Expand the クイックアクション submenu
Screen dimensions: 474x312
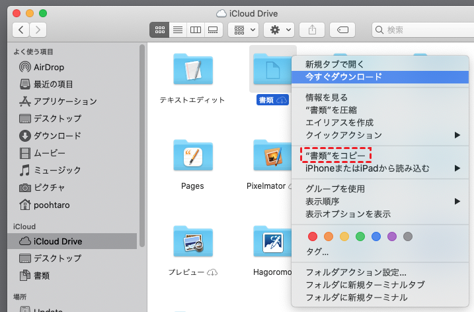[x=381, y=135]
